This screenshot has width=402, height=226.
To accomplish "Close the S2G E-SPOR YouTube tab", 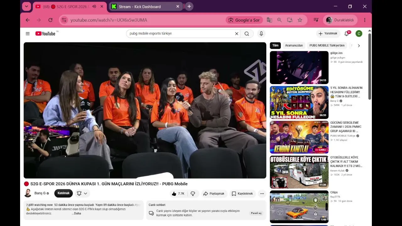I will tap(102, 7).
